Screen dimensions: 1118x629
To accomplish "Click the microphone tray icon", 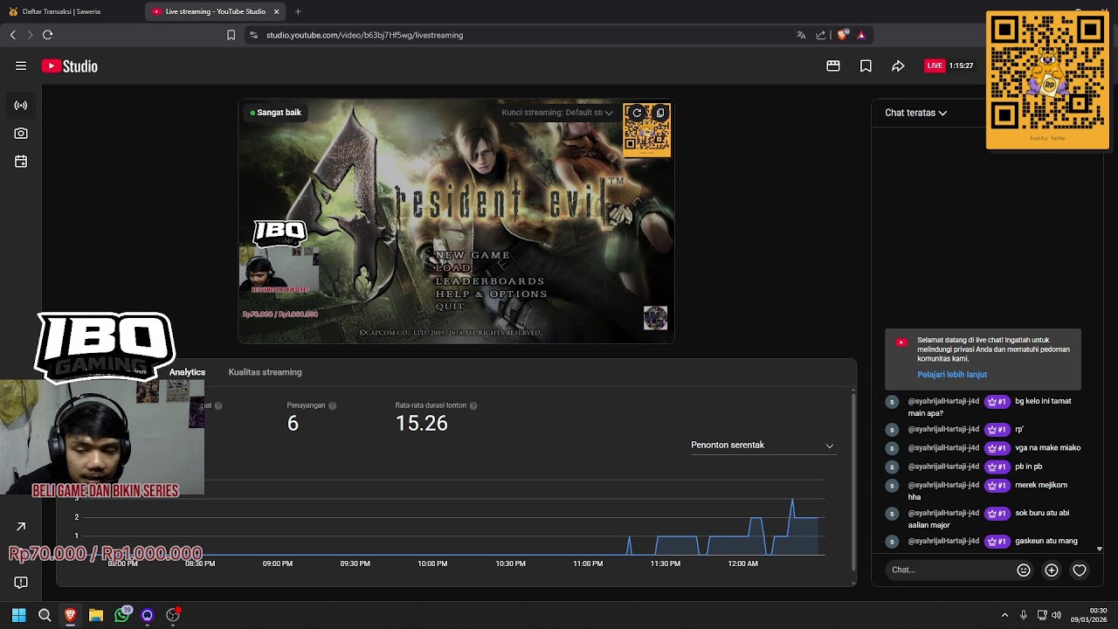I will (1024, 615).
